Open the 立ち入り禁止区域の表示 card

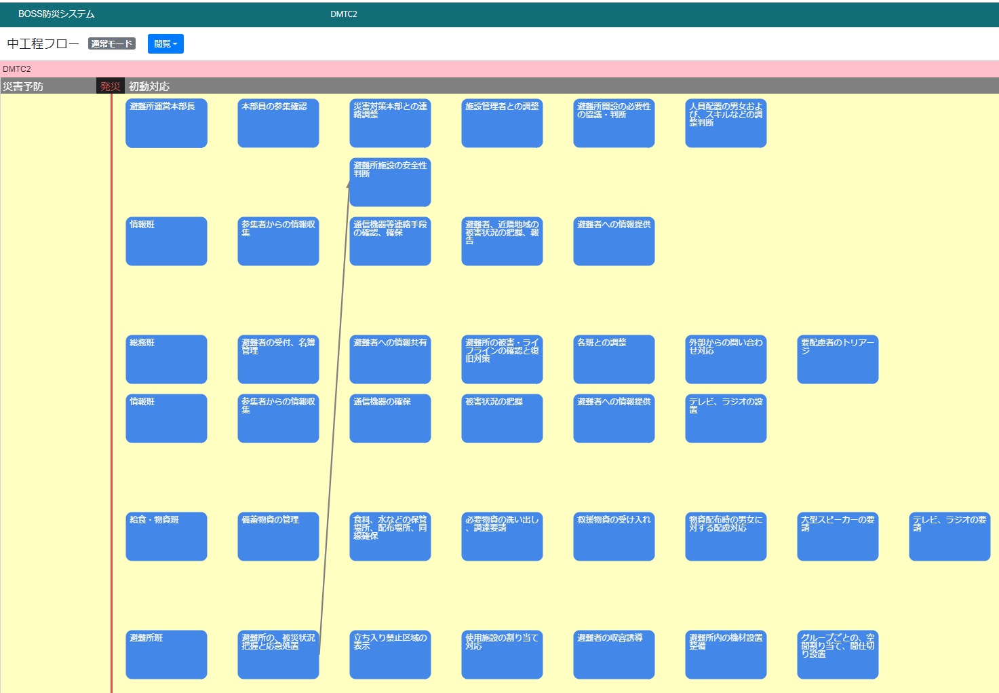click(x=390, y=655)
